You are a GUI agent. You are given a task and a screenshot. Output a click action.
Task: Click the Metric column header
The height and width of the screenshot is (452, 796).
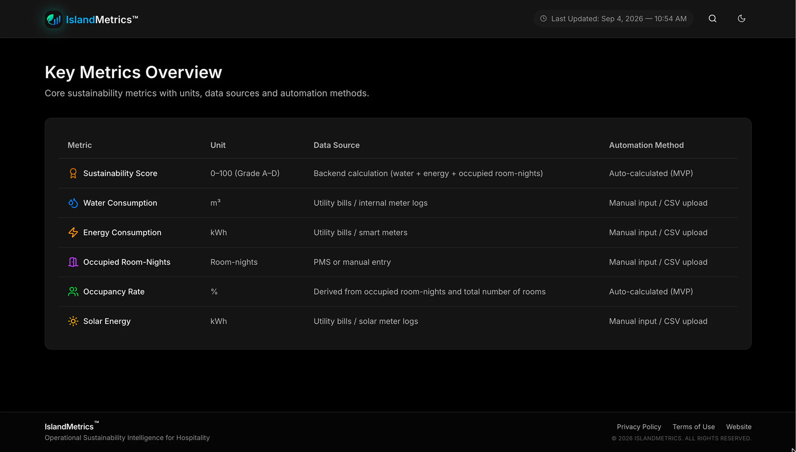(80, 145)
